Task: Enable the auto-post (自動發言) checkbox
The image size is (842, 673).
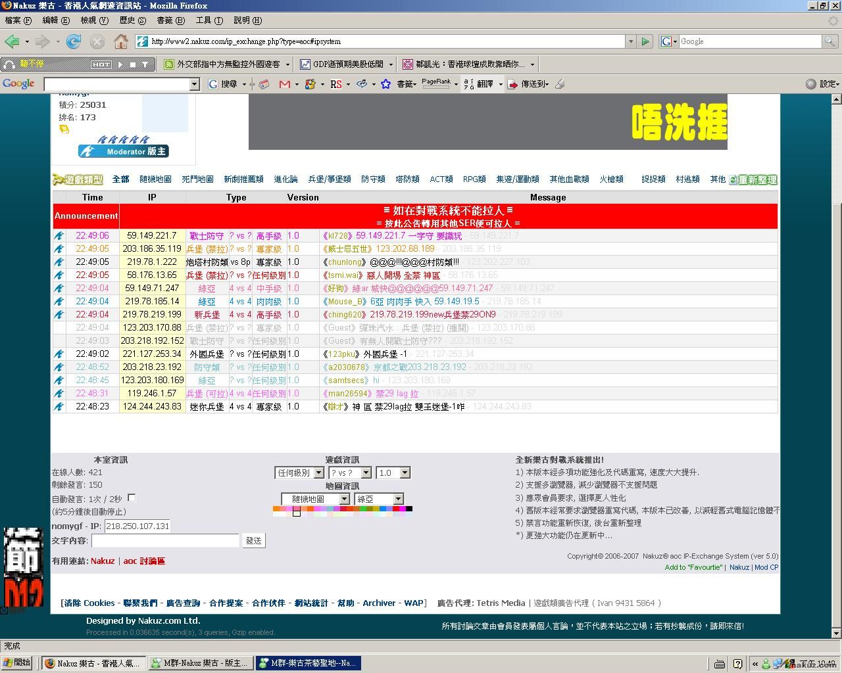Action: [x=132, y=498]
